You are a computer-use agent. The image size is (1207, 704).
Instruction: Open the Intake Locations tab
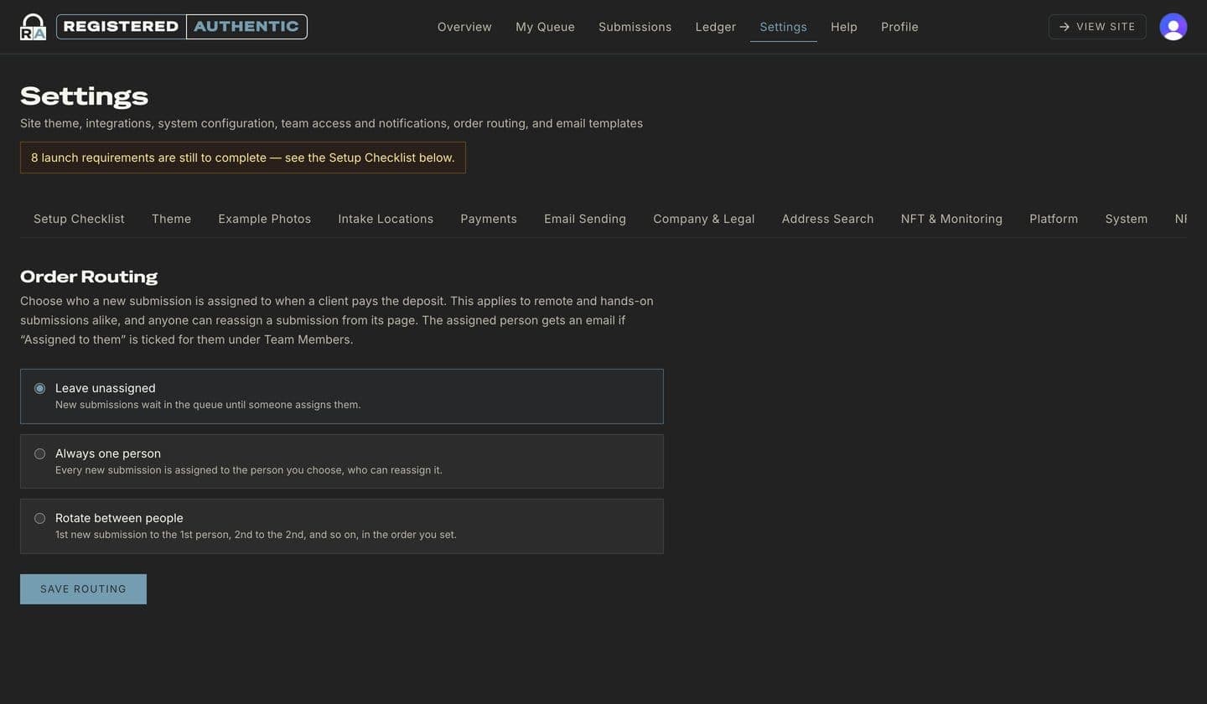coord(386,219)
